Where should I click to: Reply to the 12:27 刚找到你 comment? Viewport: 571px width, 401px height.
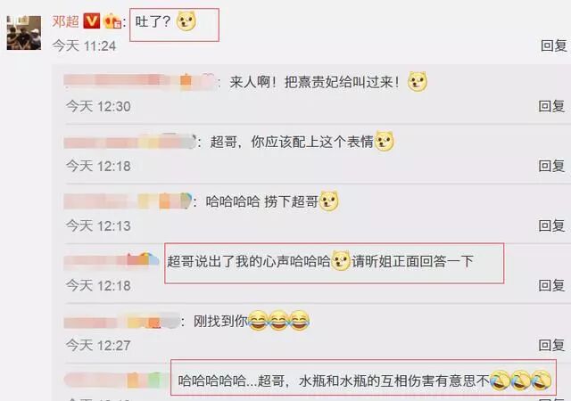tap(551, 345)
